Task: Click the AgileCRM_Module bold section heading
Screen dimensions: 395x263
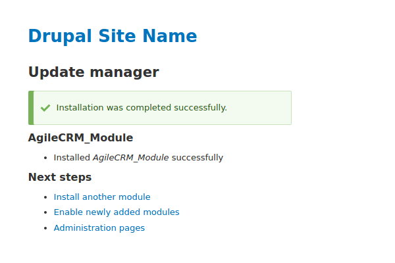Action: [x=80, y=138]
